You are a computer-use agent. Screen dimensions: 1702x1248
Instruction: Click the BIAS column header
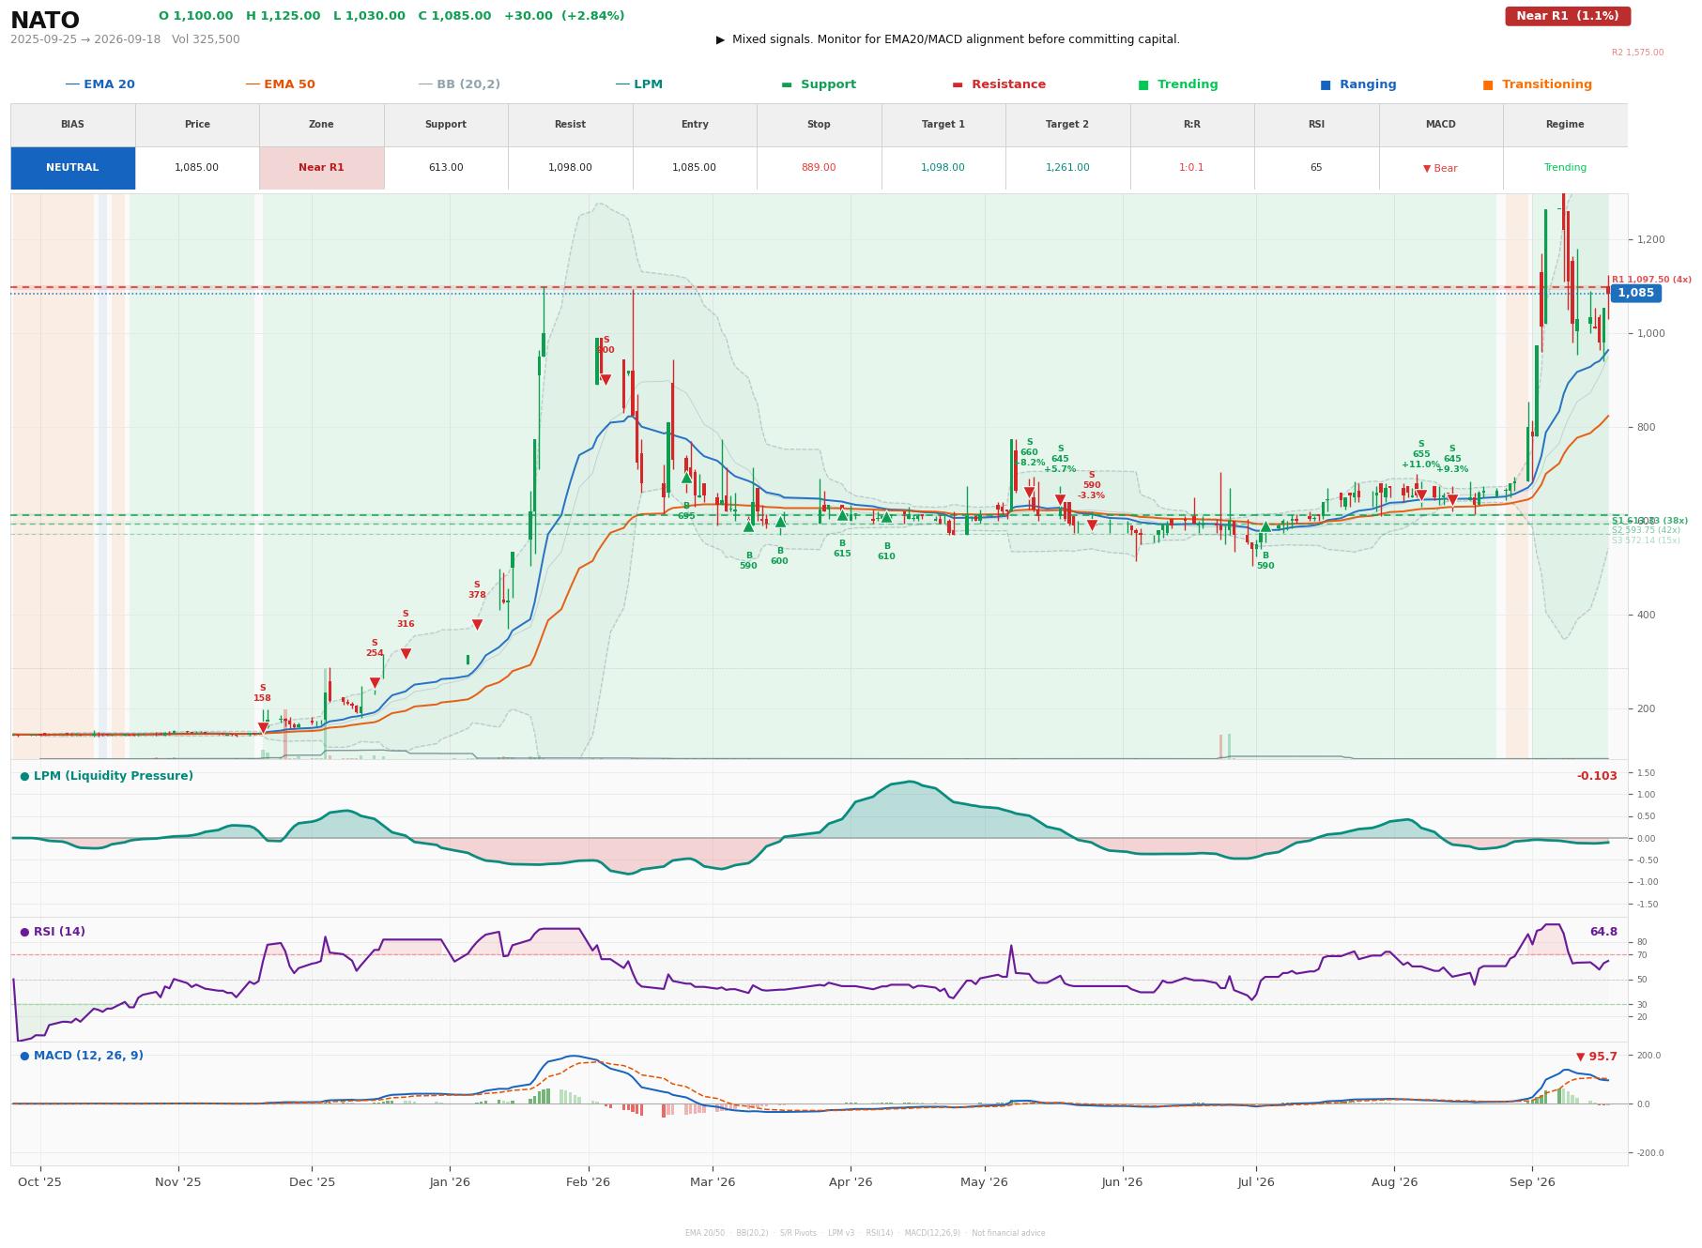72,125
